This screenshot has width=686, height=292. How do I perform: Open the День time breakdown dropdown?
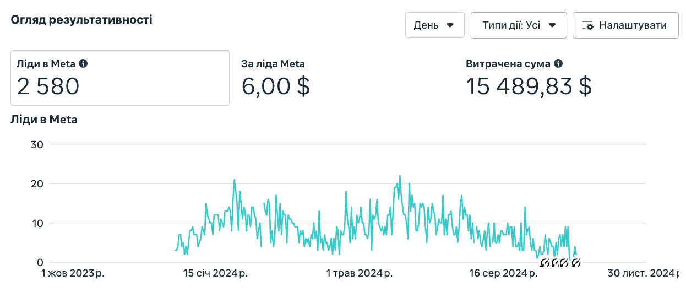coord(434,25)
